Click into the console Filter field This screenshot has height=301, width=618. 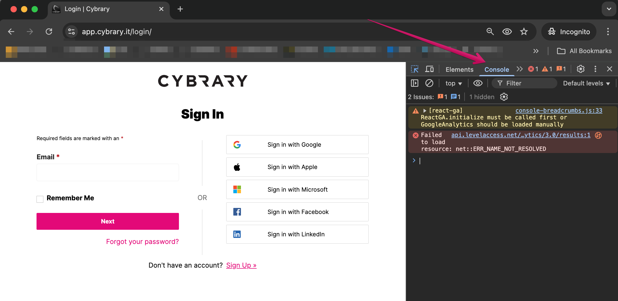coord(524,83)
